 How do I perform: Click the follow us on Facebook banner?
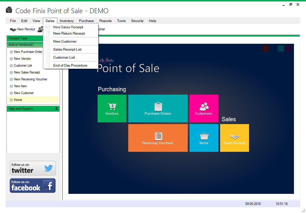(x=33, y=186)
